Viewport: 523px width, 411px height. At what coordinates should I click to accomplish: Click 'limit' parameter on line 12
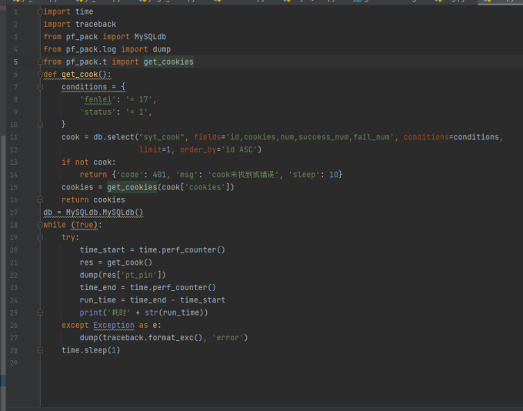coord(151,149)
